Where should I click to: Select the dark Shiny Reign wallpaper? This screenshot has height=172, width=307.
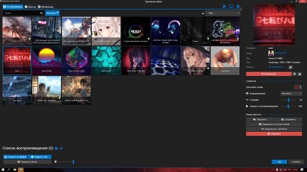point(136,61)
